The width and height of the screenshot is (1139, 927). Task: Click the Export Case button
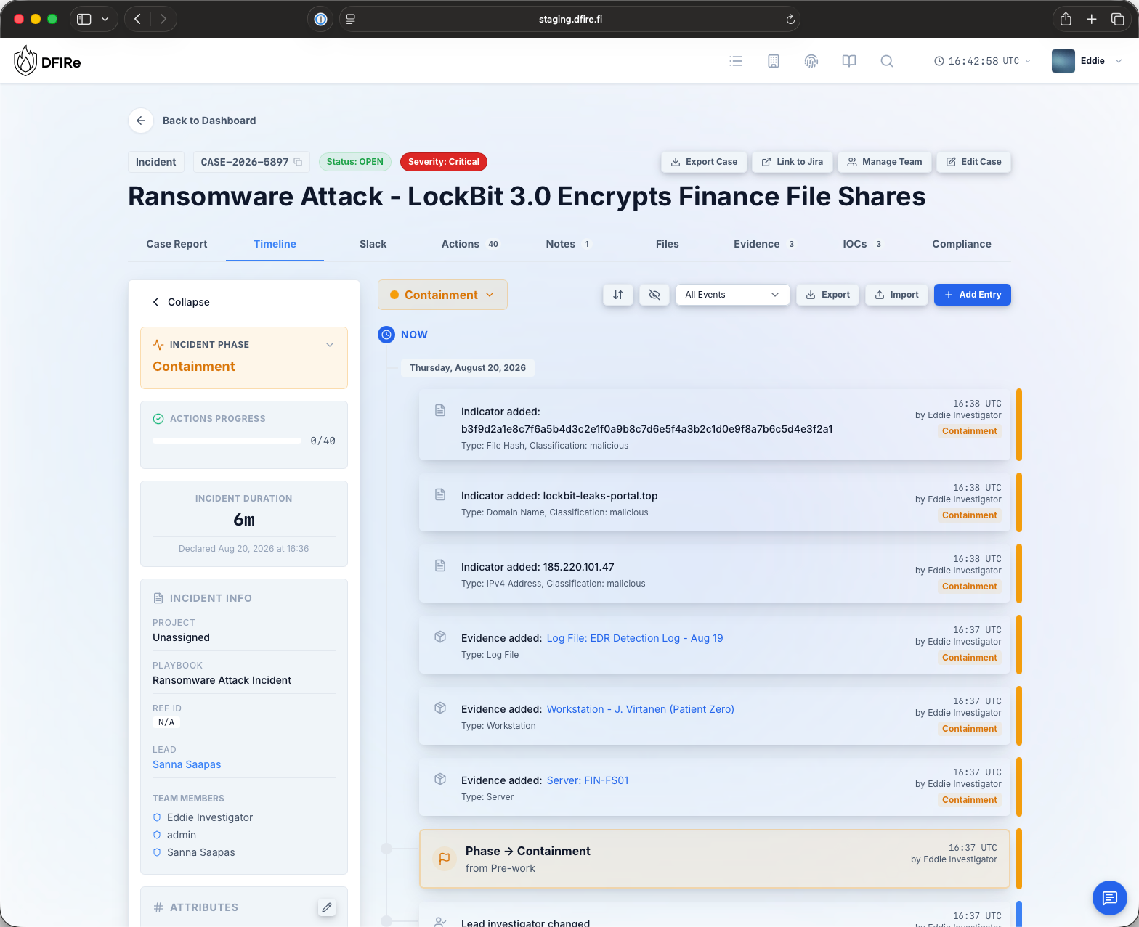pyautogui.click(x=704, y=162)
